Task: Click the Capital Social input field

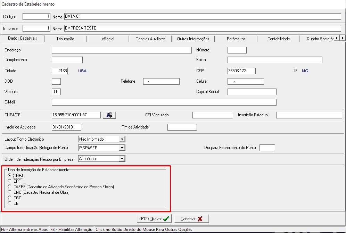Action: tap(252, 92)
